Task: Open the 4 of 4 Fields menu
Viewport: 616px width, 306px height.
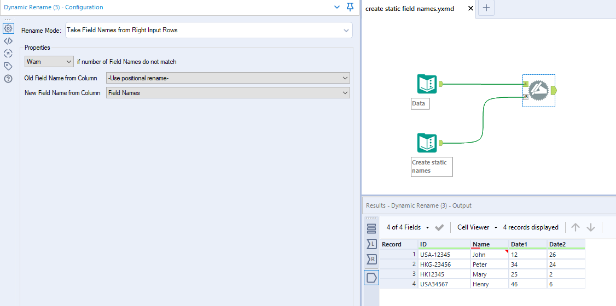Action: click(x=408, y=227)
